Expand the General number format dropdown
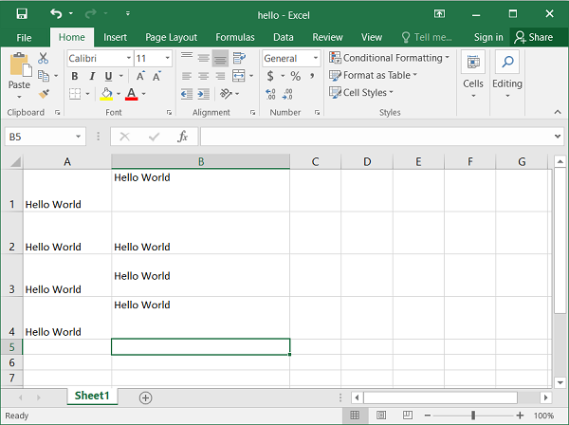The width and height of the screenshot is (569, 425). (316, 58)
